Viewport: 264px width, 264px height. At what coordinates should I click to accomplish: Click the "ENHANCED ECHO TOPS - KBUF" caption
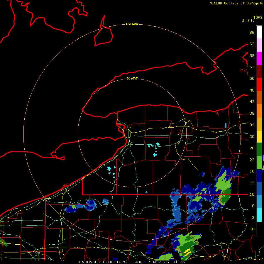(x=113, y=262)
